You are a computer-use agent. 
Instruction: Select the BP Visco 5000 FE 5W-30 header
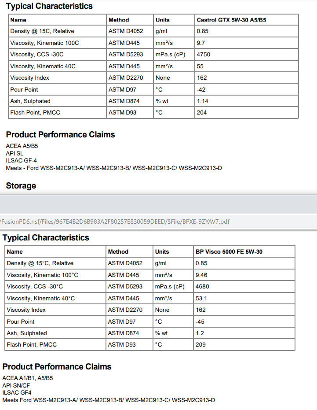(x=229, y=251)
